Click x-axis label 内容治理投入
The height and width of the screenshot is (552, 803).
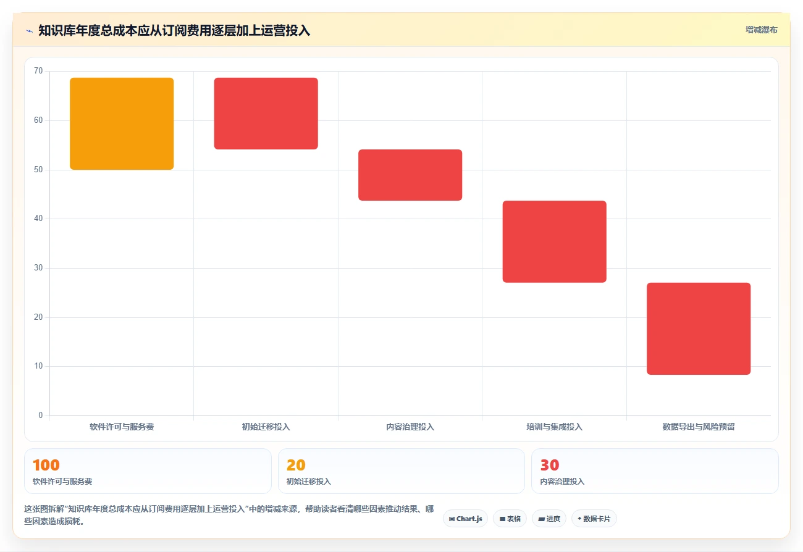pyautogui.click(x=410, y=427)
